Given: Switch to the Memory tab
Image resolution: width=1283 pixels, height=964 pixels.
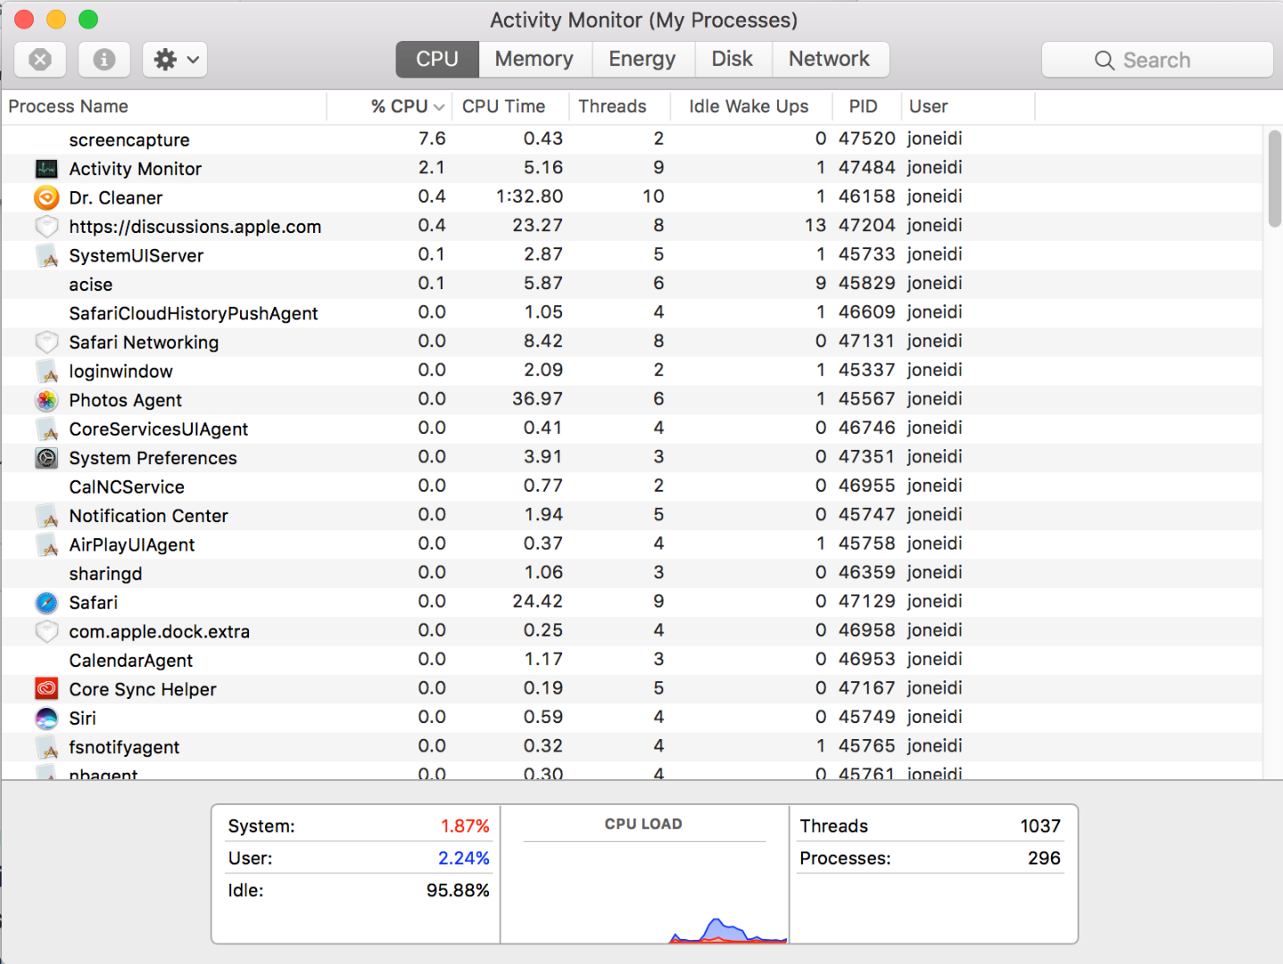Looking at the screenshot, I should click(534, 59).
